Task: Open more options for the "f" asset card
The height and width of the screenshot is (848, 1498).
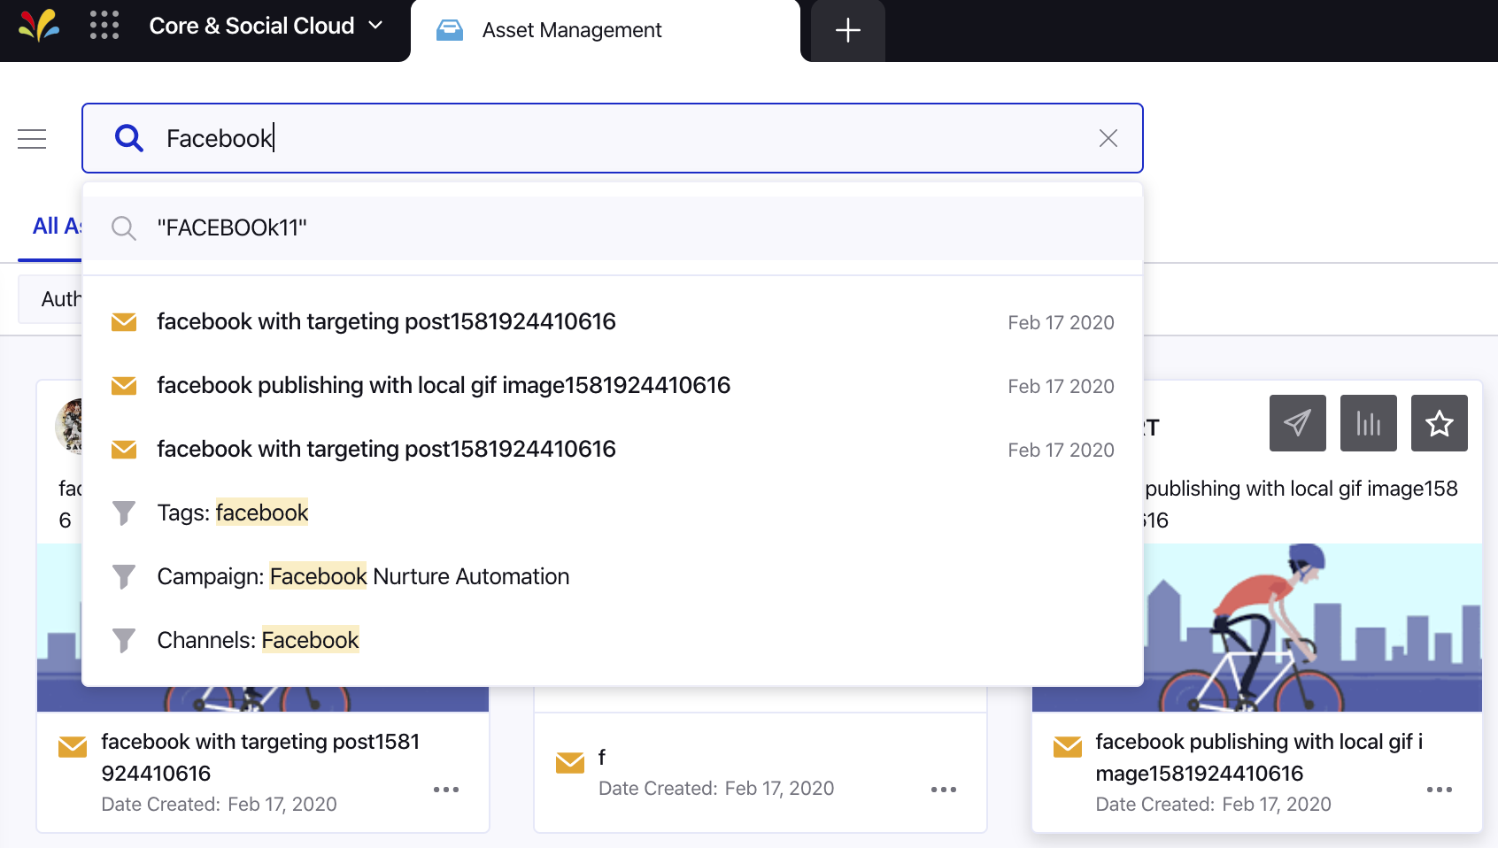Action: tap(944, 790)
